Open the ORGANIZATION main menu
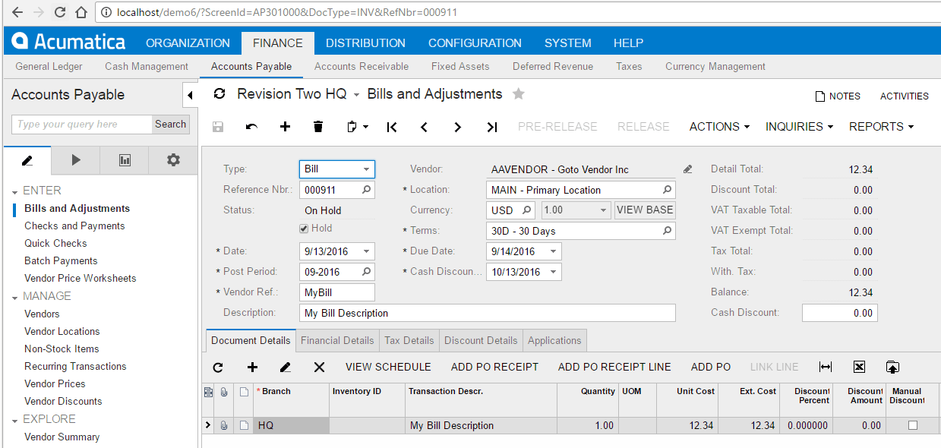 point(188,43)
